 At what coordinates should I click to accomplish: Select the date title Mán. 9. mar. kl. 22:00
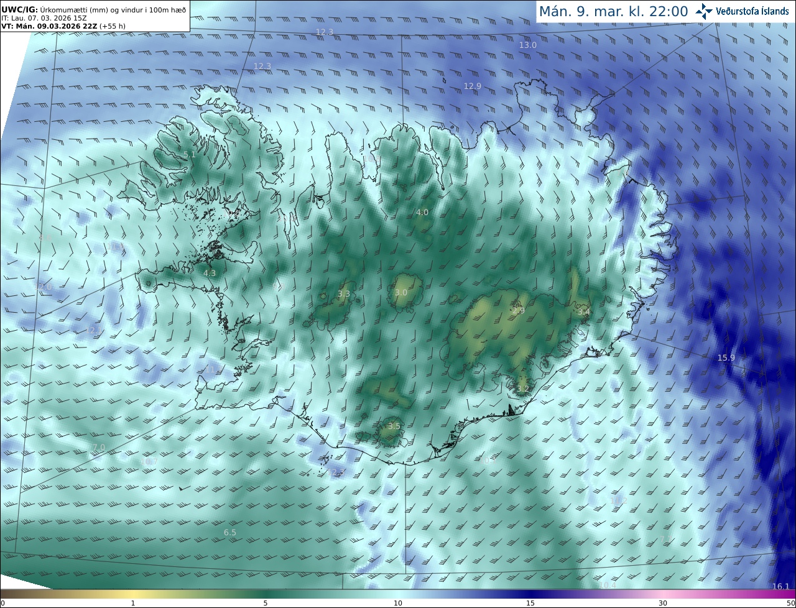point(613,11)
